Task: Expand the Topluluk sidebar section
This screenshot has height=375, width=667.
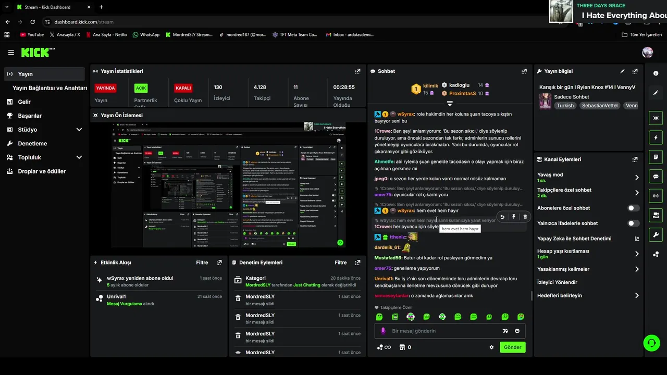Action: 79,157
